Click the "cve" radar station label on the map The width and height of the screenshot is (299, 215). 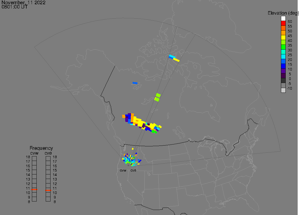pyautogui.click(x=133, y=170)
